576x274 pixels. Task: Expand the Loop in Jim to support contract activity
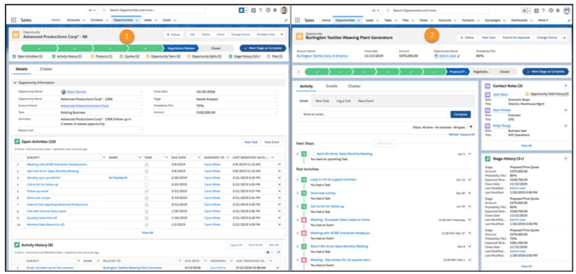(x=298, y=180)
